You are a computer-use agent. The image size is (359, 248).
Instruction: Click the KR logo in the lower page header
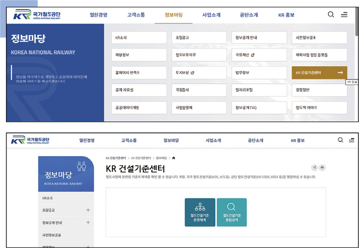(30, 140)
